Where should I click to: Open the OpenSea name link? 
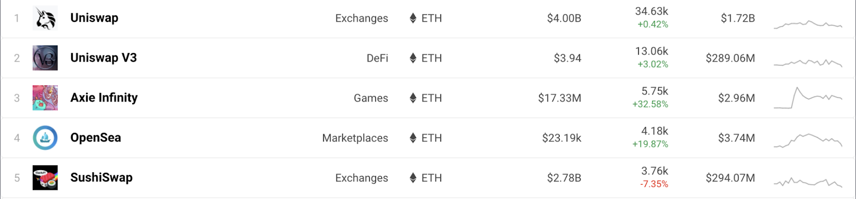click(x=96, y=138)
